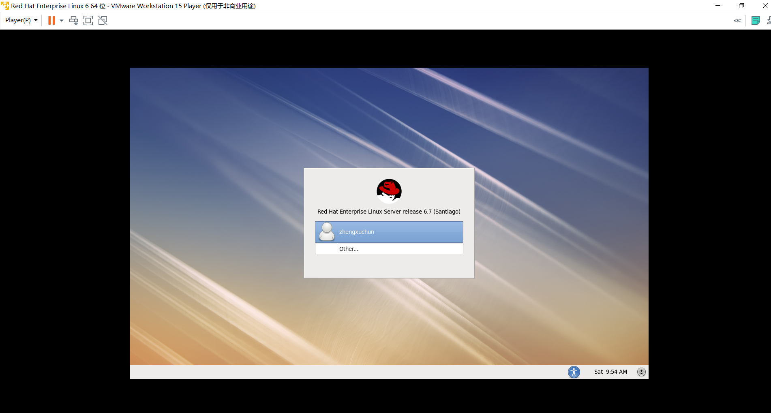
Task: Click the Send Ctrl+Alt+Del icon
Action: pos(73,20)
